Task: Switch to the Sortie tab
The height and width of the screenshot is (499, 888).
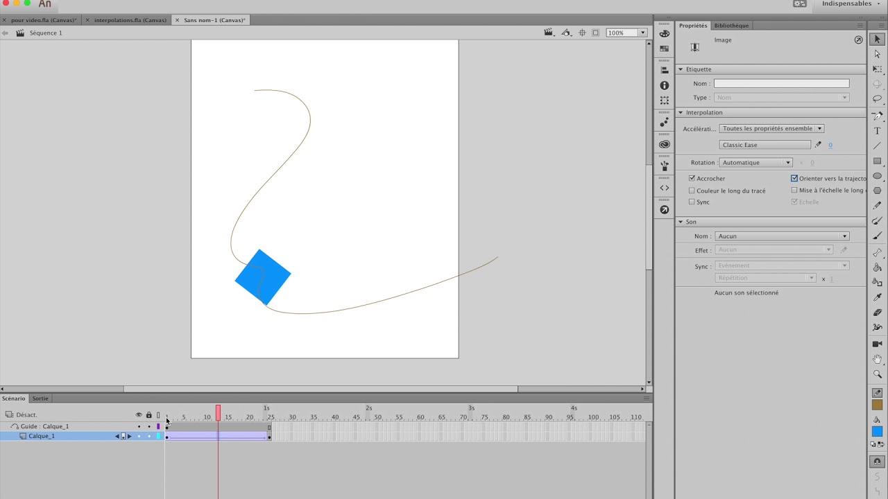Action: tap(40, 399)
